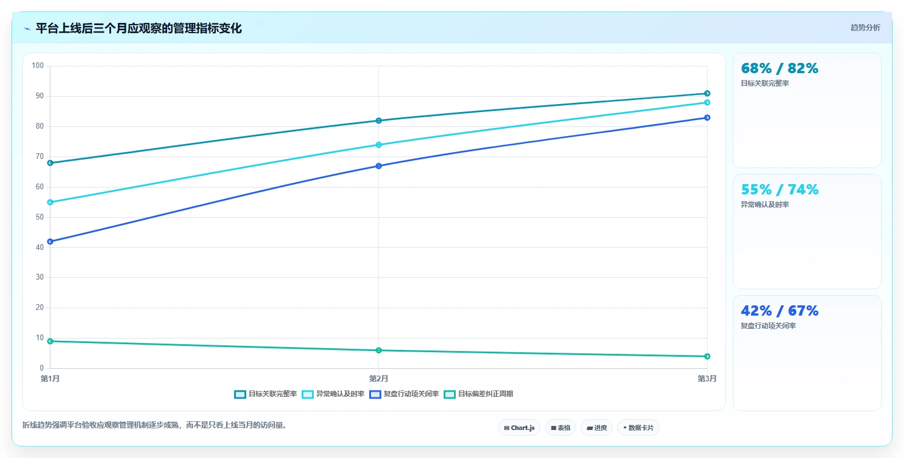The image size is (904, 458).
Task: Toggle 复盘行动项关闭率 legend swatch
Action: pyautogui.click(x=375, y=395)
